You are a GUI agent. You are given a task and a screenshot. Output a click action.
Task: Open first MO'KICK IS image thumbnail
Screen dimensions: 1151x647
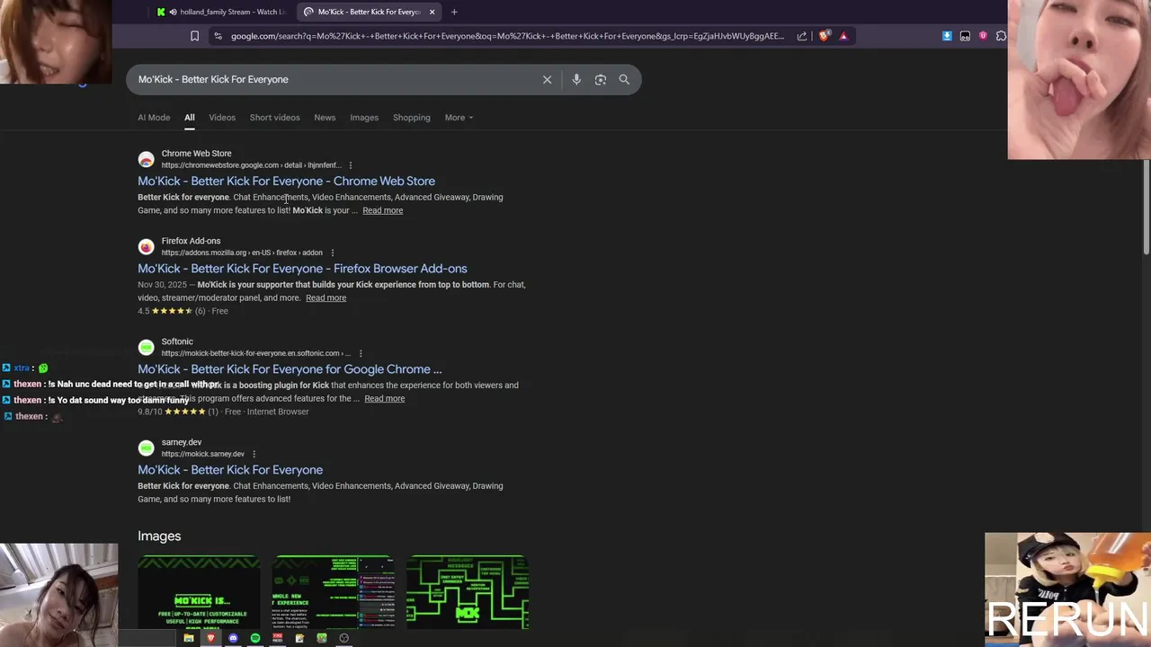click(x=199, y=592)
